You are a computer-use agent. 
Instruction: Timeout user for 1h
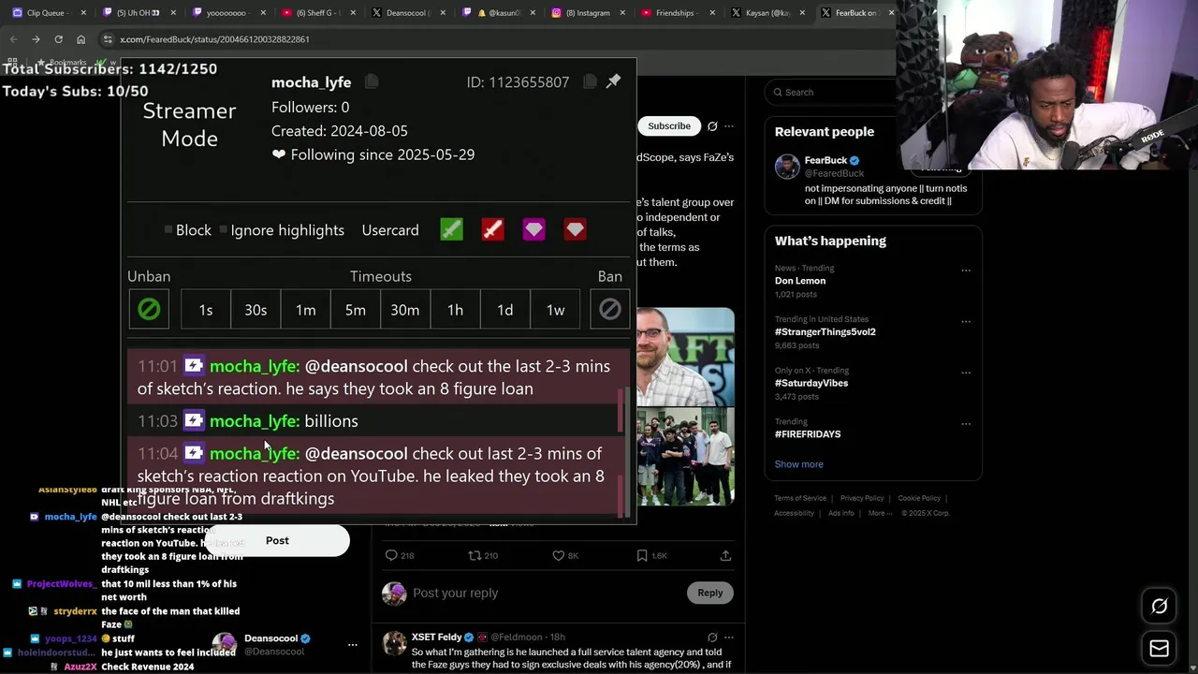455,310
